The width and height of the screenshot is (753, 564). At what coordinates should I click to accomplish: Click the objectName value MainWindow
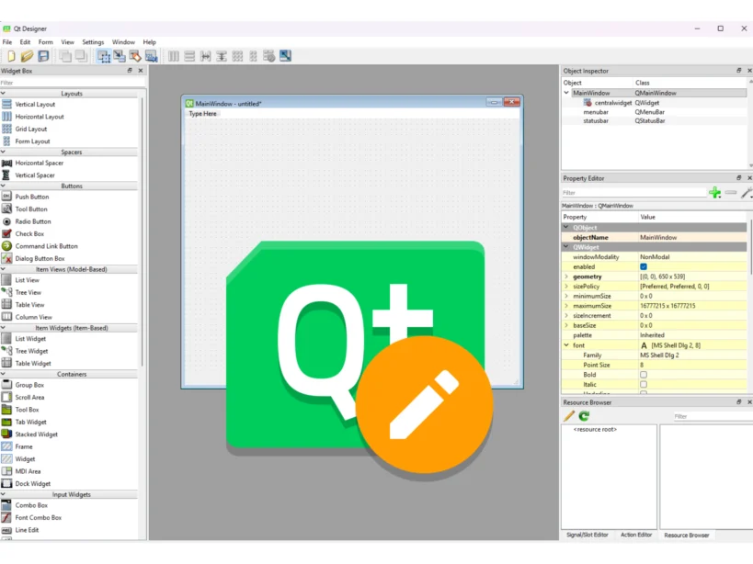click(x=658, y=237)
